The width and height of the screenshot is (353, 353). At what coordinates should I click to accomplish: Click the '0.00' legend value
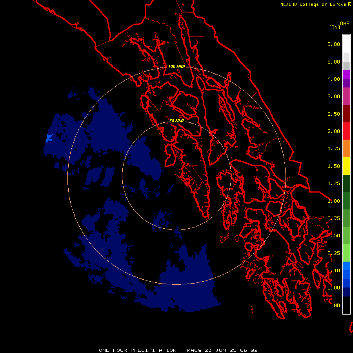point(334,288)
